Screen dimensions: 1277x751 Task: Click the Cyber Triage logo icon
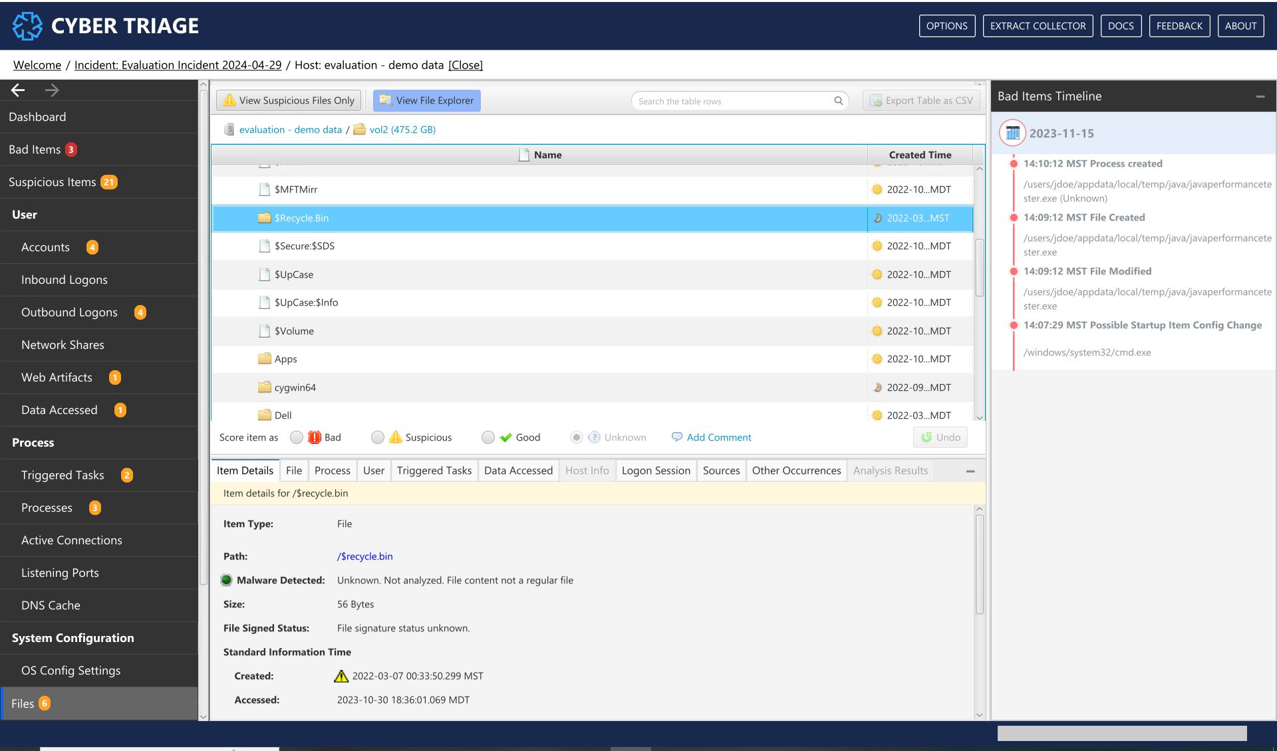point(26,25)
